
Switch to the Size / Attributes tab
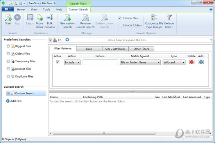click(x=115, y=49)
